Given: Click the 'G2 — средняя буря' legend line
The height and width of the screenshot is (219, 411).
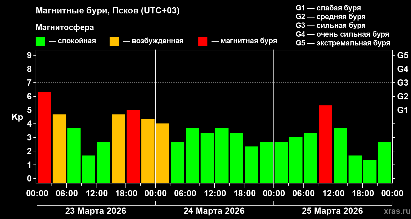Looking at the screenshot, I should click(330, 17).
